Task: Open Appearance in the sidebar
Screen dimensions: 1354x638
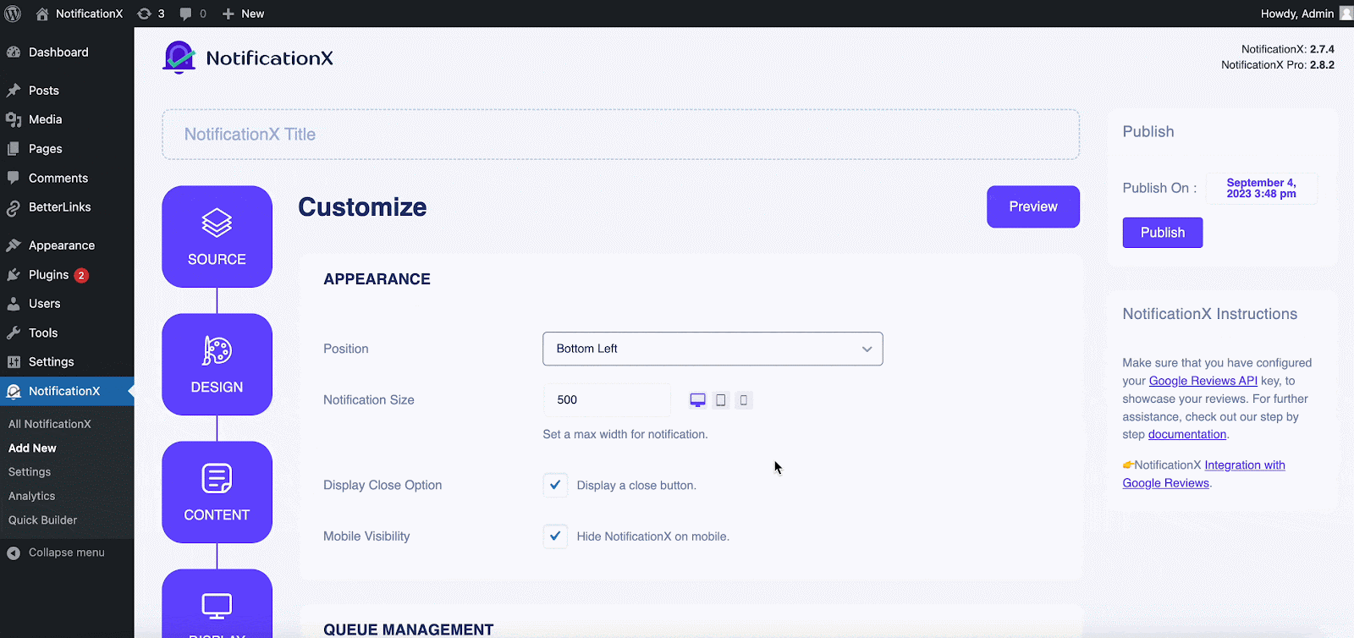Action: point(67,245)
